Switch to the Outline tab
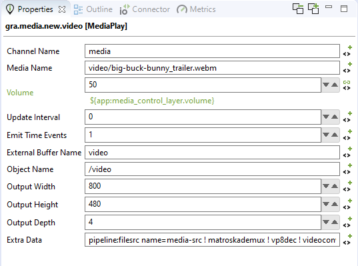The height and width of the screenshot is (266, 358). 93,9
